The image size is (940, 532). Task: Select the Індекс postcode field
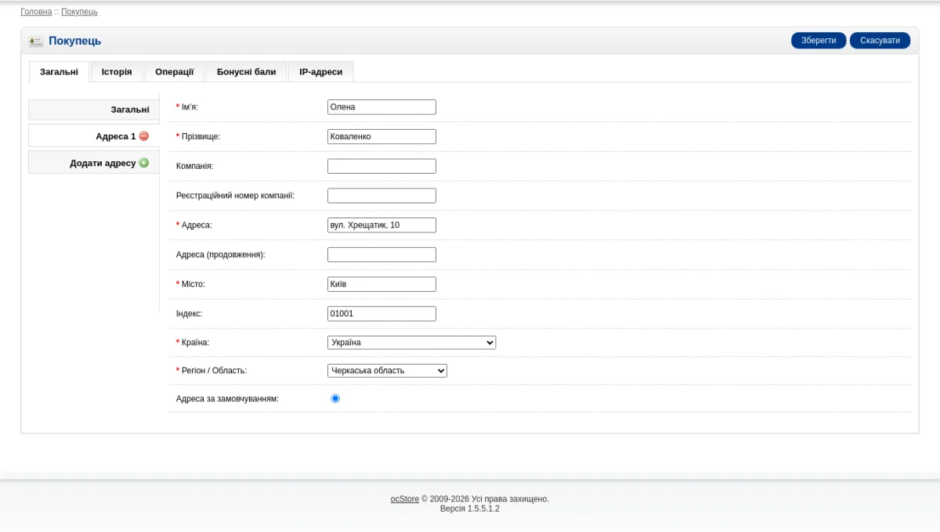381,314
